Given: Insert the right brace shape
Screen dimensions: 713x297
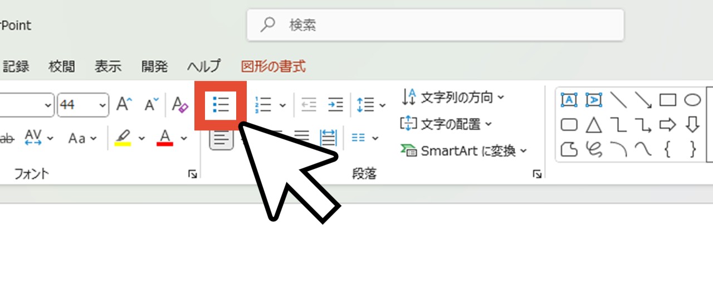Looking at the screenshot, I should (x=692, y=149).
